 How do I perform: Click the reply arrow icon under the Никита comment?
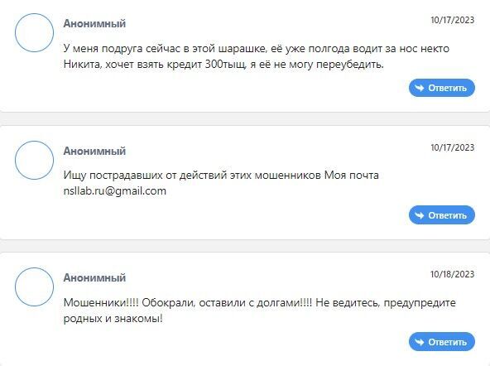pyautogui.click(x=420, y=88)
